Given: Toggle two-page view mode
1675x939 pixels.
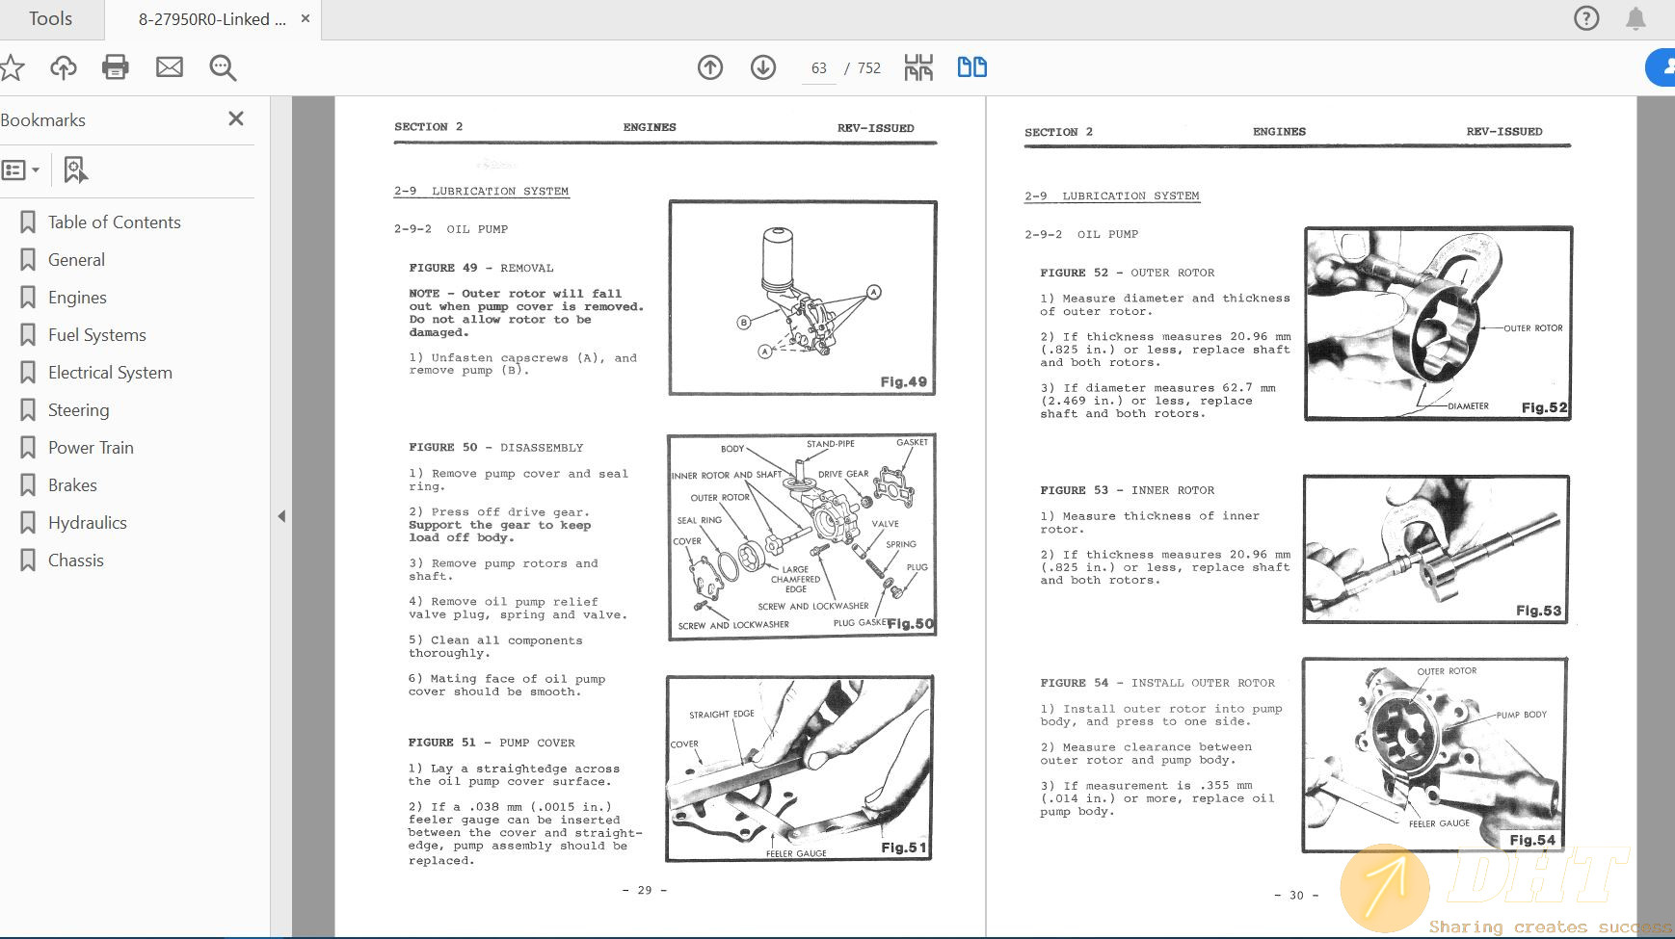Looking at the screenshot, I should click(x=971, y=67).
